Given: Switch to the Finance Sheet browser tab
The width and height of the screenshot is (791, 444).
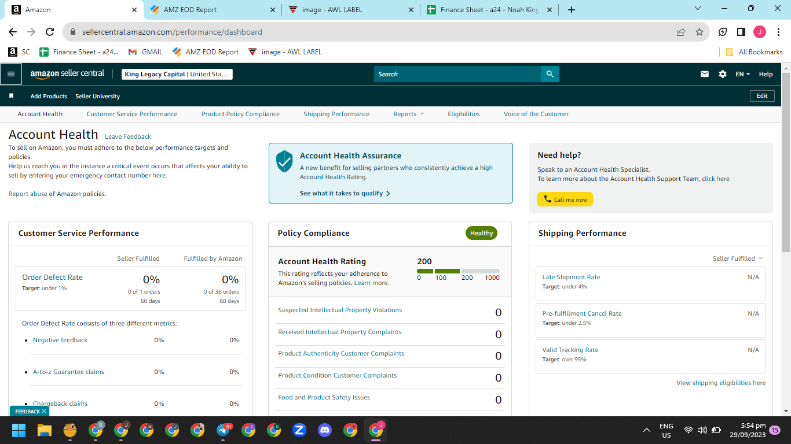Looking at the screenshot, I should pyautogui.click(x=488, y=10).
